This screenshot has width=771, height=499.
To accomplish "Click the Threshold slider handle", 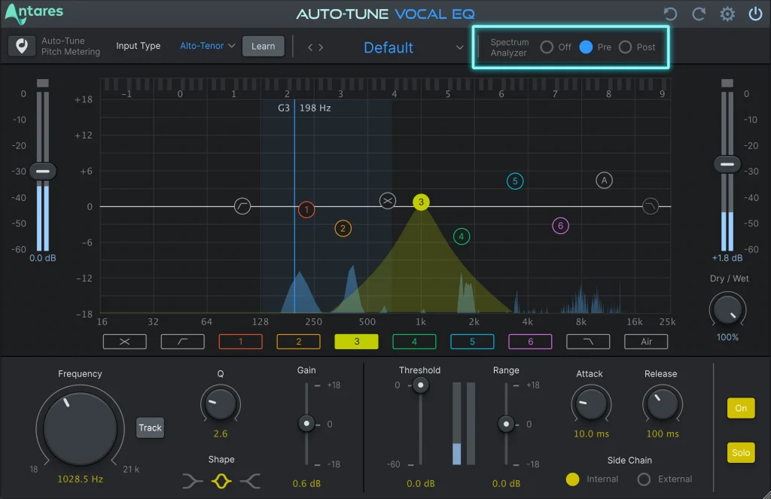I will [x=420, y=385].
